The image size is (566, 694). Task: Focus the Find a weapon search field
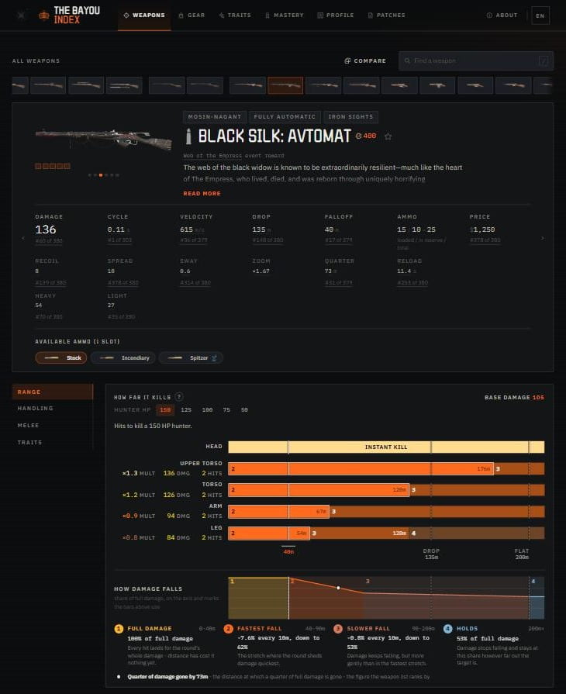point(476,60)
